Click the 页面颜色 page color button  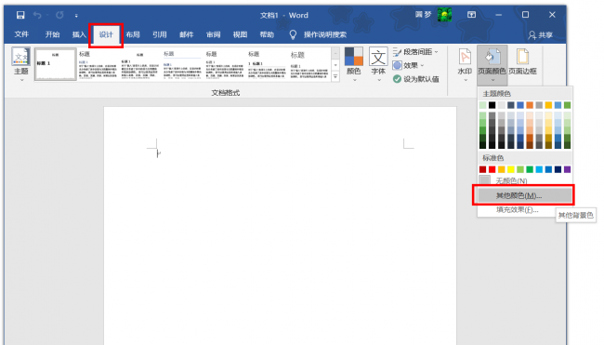coord(492,65)
